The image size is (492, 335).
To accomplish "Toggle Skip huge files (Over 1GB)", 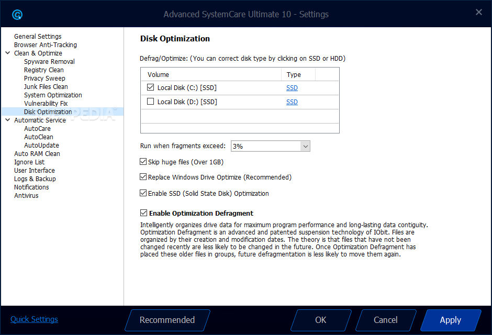I will tap(143, 162).
